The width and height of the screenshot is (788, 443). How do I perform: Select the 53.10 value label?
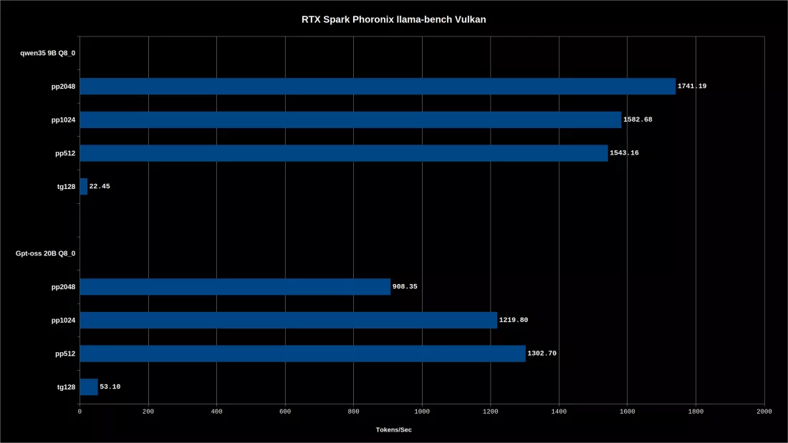click(110, 386)
